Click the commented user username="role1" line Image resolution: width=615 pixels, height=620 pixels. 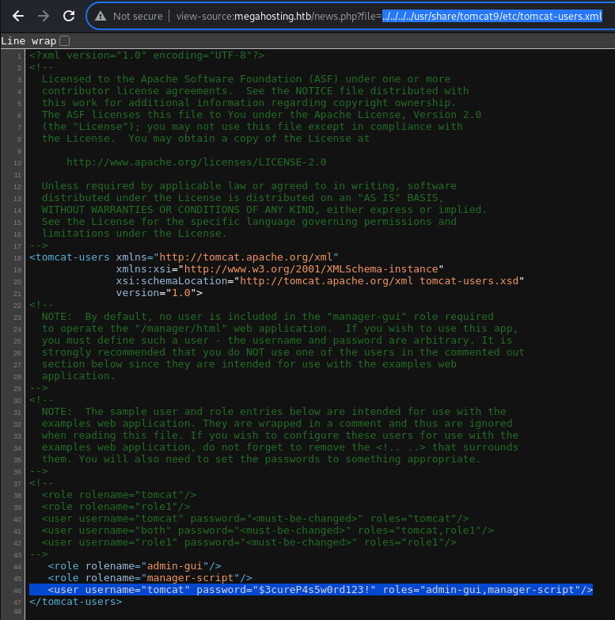(x=249, y=542)
